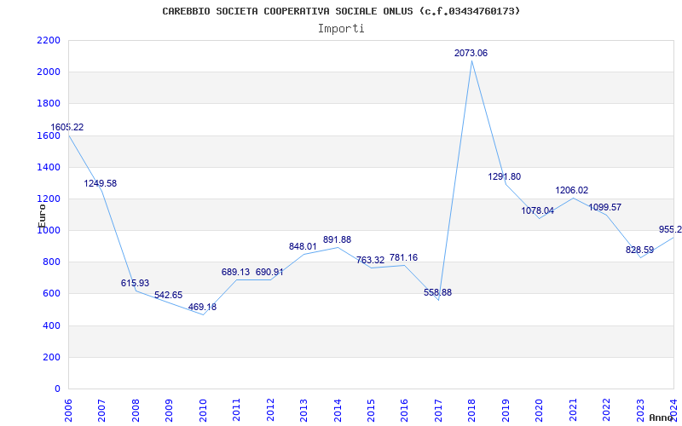This screenshot has width=682, height=426.
Task: Select the 469.18 data label
Action: coord(202,307)
